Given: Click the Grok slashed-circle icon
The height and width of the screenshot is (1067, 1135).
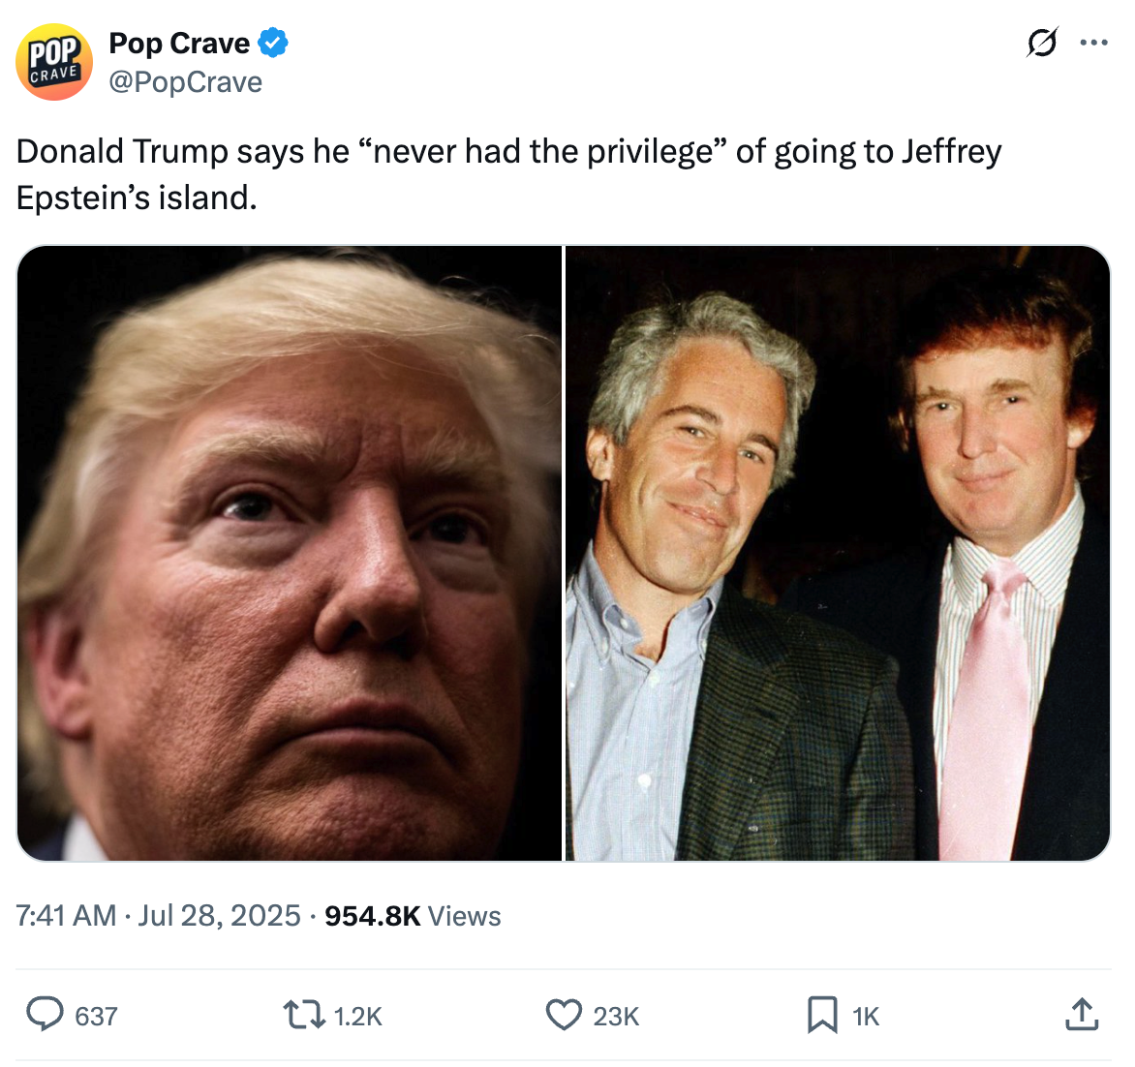Looking at the screenshot, I should pyautogui.click(x=1041, y=44).
